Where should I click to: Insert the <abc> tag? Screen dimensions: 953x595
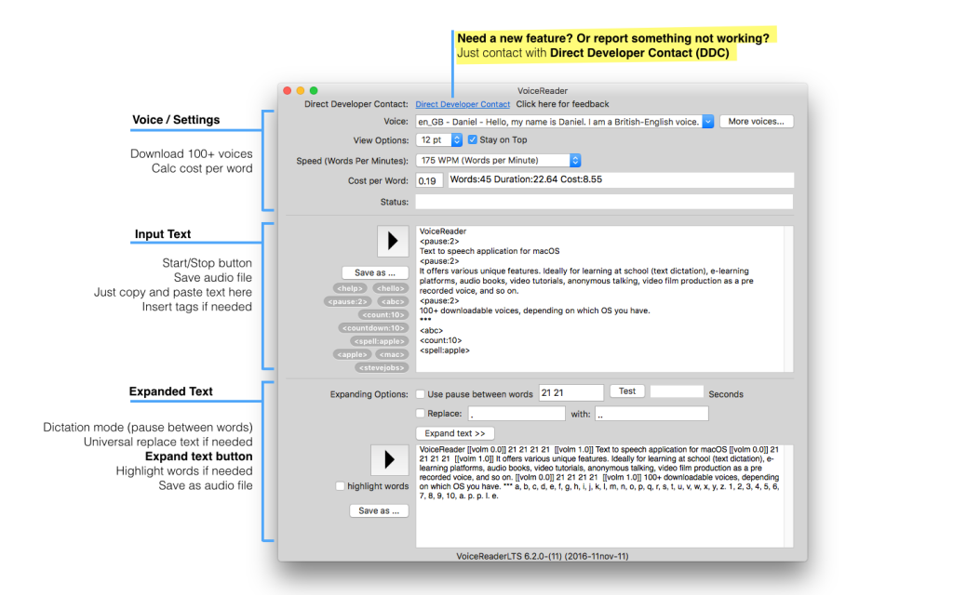click(393, 302)
